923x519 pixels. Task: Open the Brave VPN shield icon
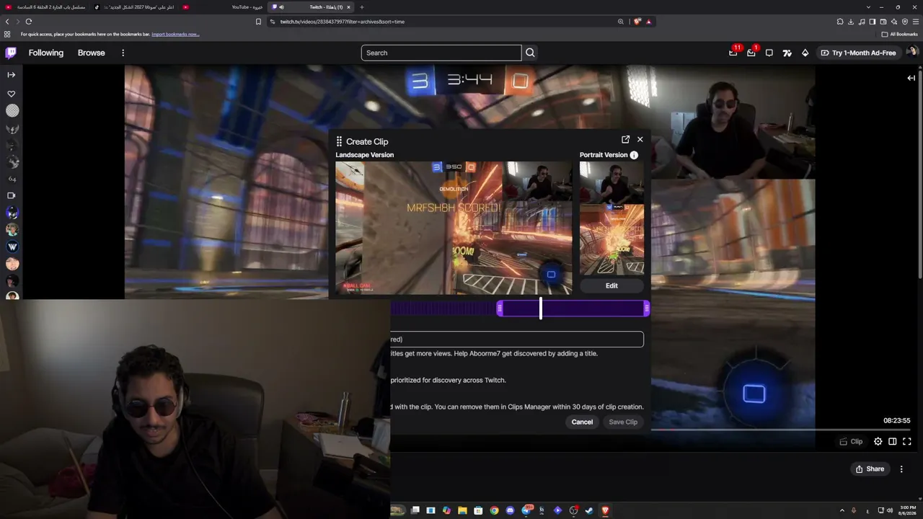click(x=905, y=22)
